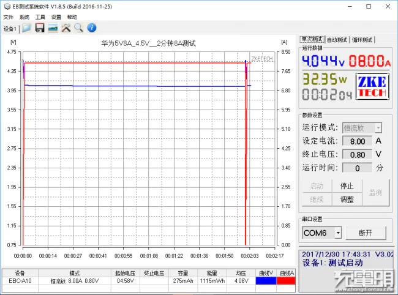Click the app icon in the title bar
Image resolution: width=398 pixels, height=295 pixels.
click(x=7, y=6)
